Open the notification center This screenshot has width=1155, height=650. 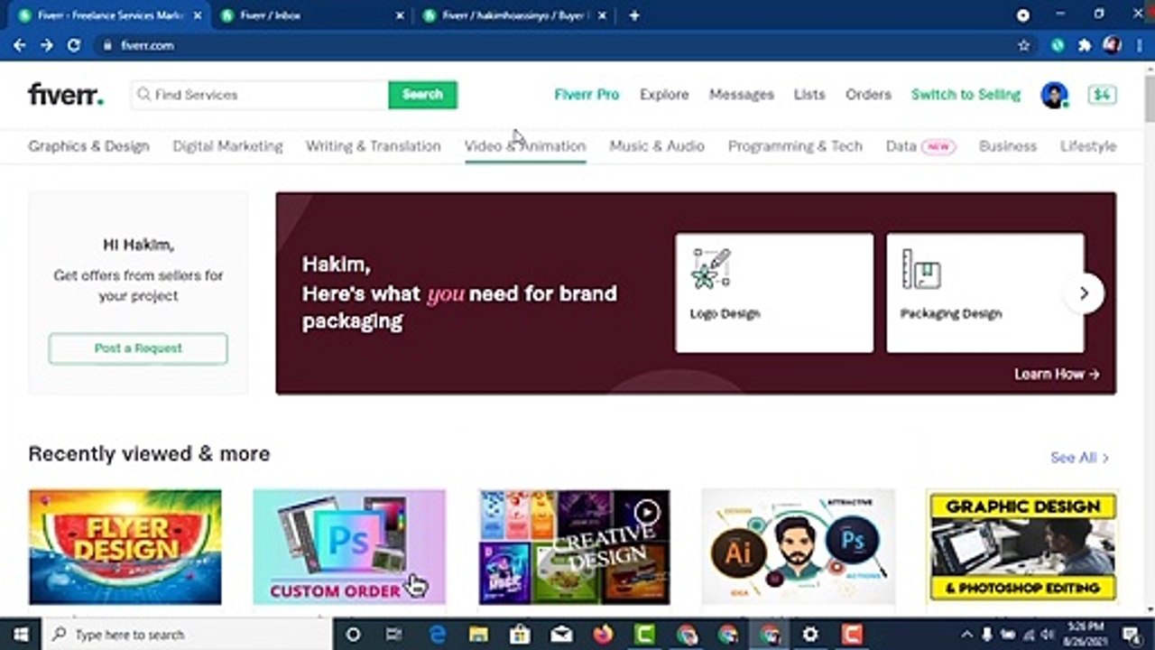click(1132, 634)
